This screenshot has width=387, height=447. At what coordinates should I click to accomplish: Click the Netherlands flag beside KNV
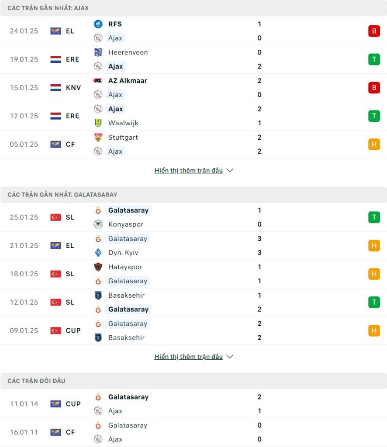55,87
